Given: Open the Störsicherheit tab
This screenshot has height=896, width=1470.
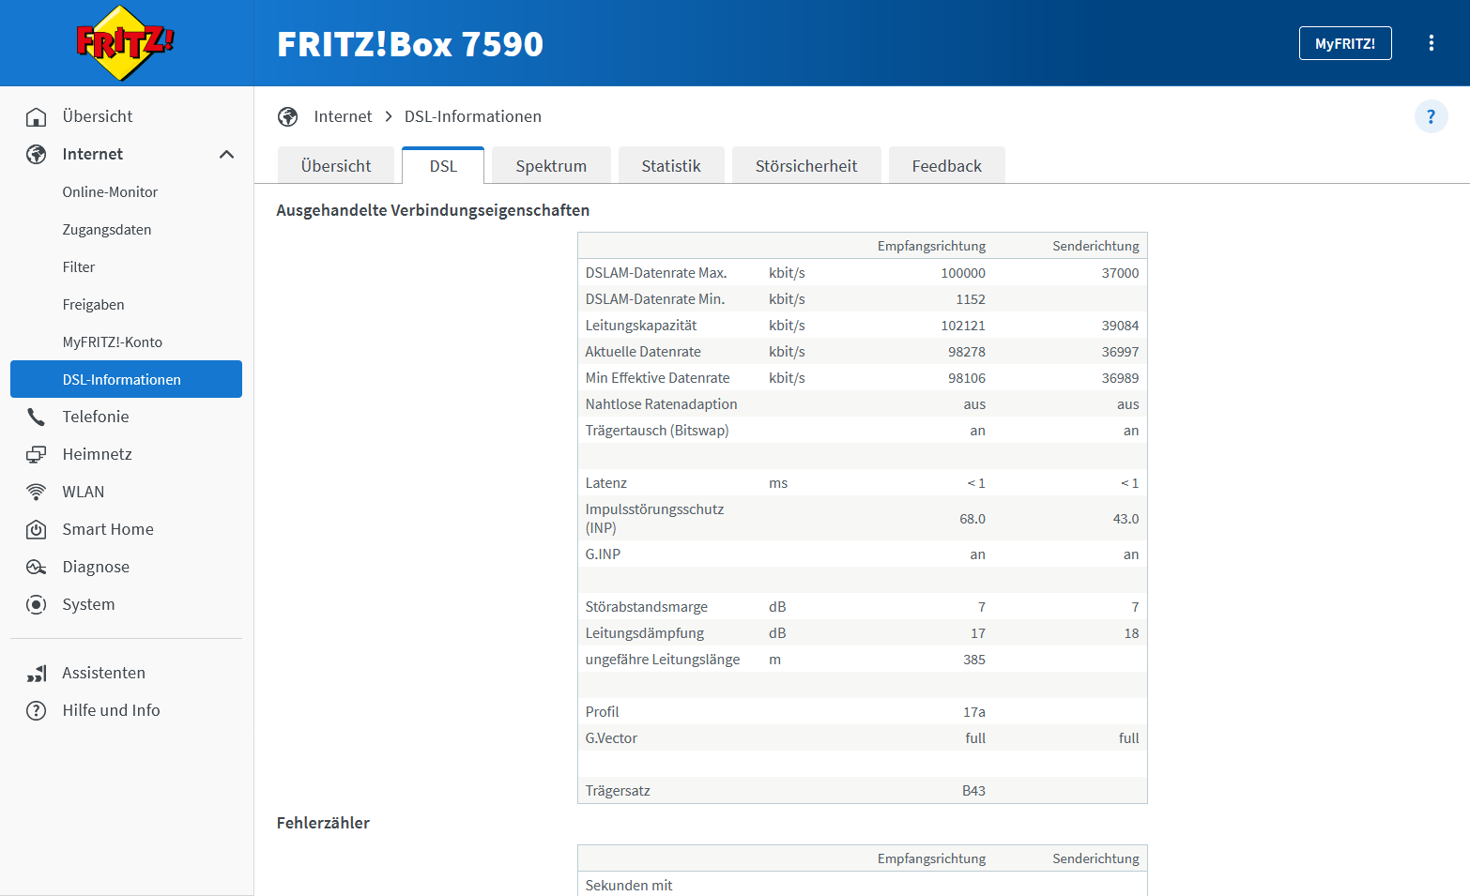Looking at the screenshot, I should (806, 165).
